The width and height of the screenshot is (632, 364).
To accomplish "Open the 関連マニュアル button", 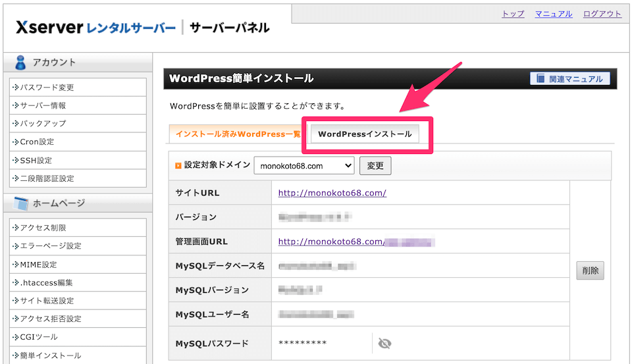I will click(570, 78).
